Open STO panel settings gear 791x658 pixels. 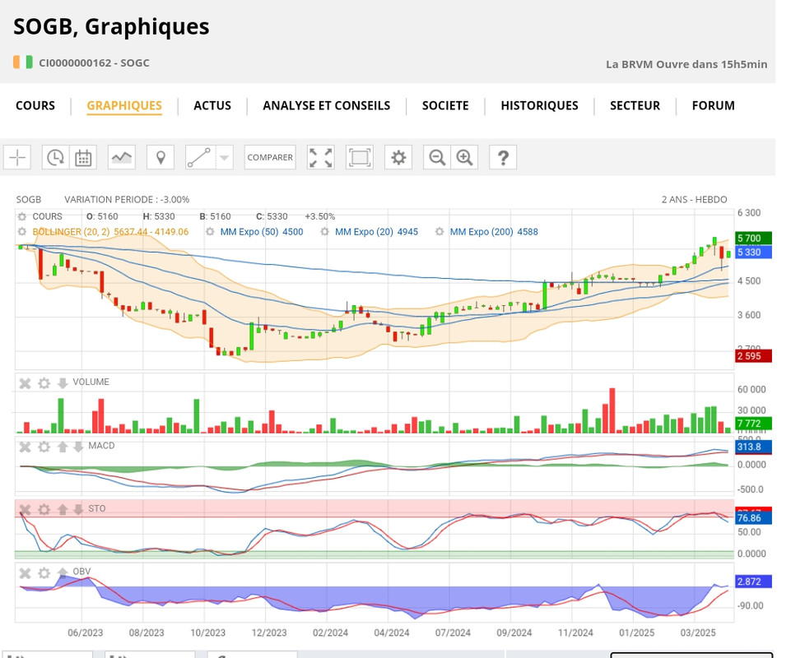(x=44, y=509)
